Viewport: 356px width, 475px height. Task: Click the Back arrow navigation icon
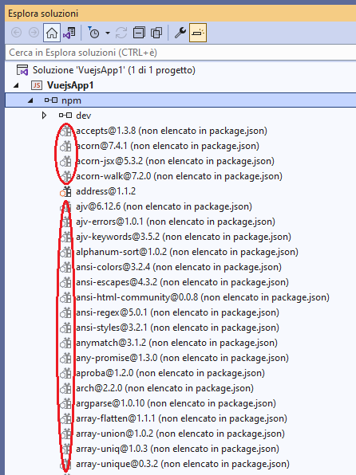[x=16, y=33]
